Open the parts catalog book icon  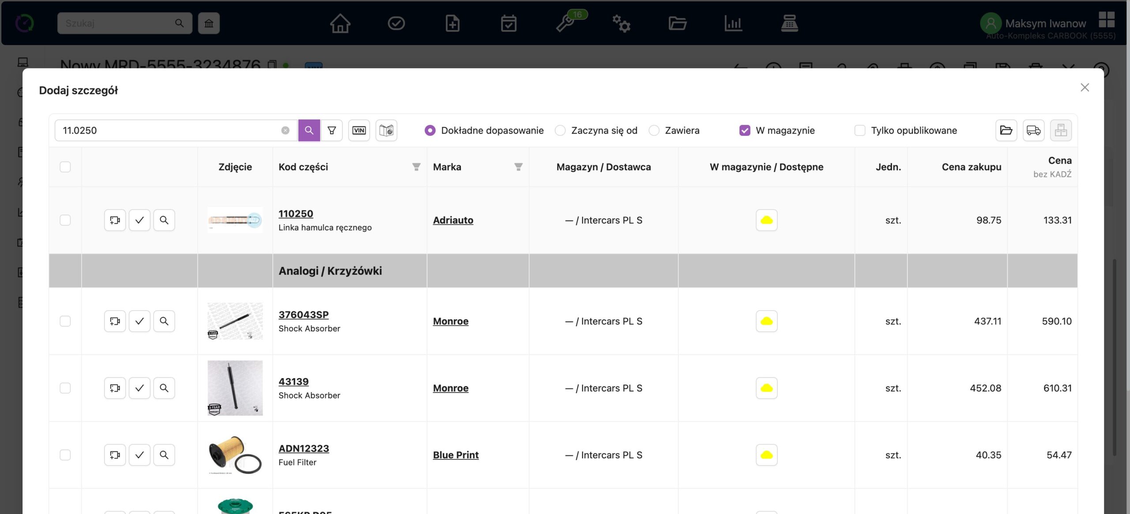(386, 130)
